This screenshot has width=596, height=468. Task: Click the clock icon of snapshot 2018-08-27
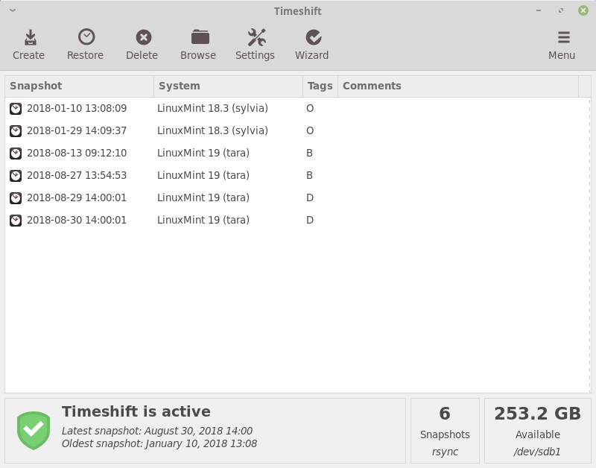tap(16, 176)
